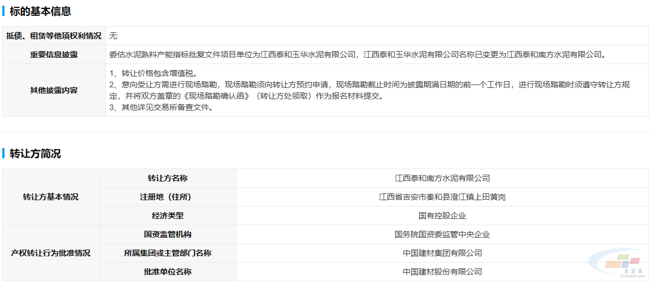Click the 转让方名称 field label

[167, 178]
